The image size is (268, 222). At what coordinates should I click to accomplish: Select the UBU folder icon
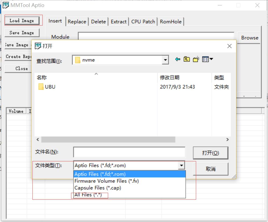[41, 87]
